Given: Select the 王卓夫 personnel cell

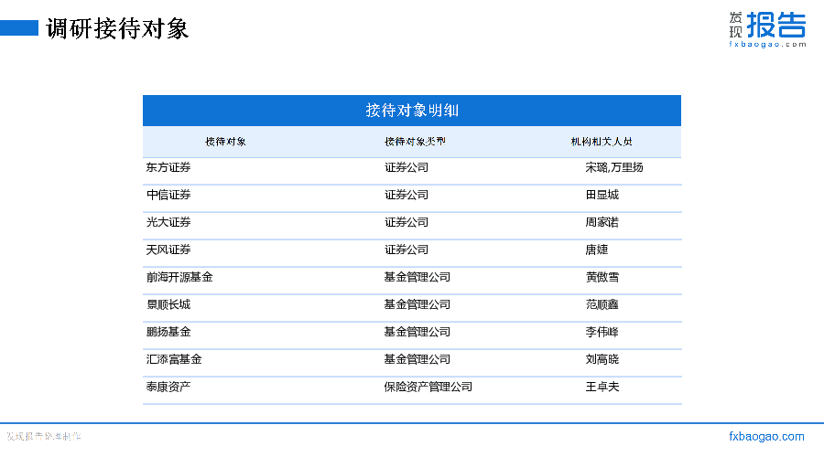Looking at the screenshot, I should [602, 387].
